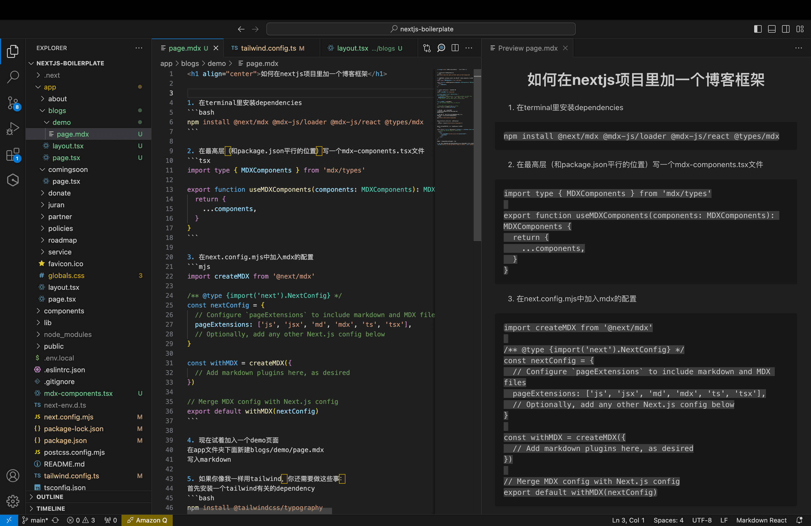Click the LF end of line indicator
811x526 pixels.
pos(724,520)
